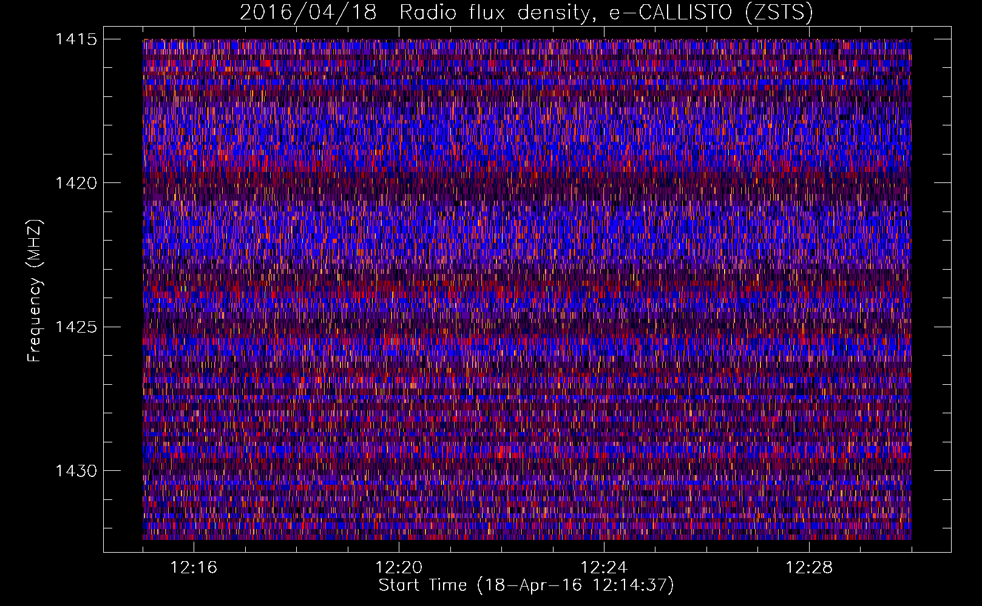Click the 1415 frequency tick label

[x=76, y=39]
